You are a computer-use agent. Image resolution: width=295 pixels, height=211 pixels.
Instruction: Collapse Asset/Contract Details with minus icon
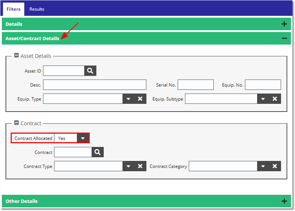(284, 38)
